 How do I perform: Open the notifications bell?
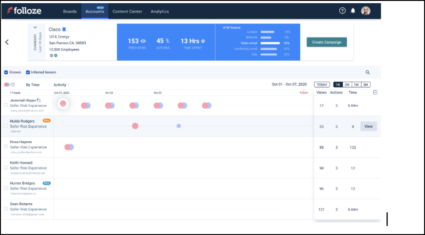(x=353, y=11)
